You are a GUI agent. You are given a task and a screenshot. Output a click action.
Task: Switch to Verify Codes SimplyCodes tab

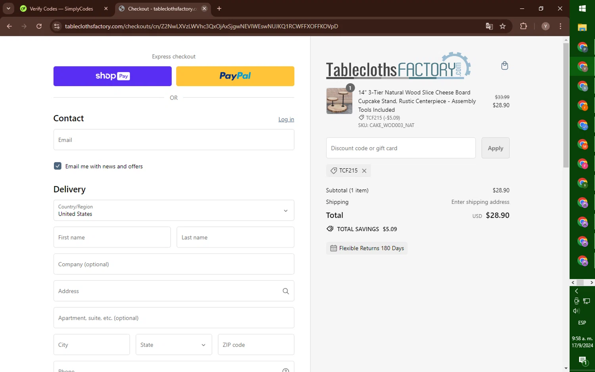point(64,8)
